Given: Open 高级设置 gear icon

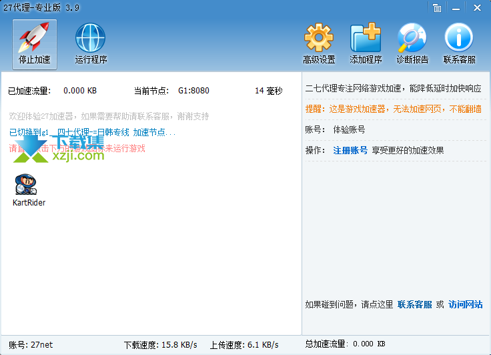Looking at the screenshot, I should (x=319, y=44).
